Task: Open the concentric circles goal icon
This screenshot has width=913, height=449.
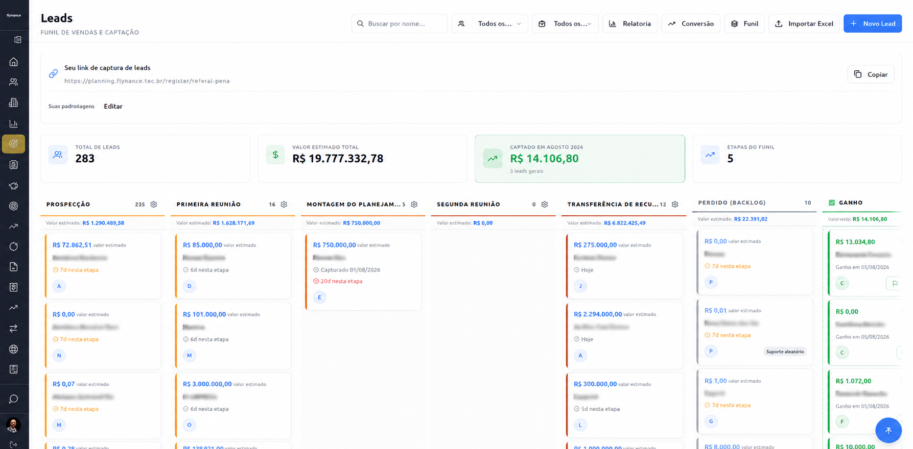Action: pyautogui.click(x=14, y=206)
